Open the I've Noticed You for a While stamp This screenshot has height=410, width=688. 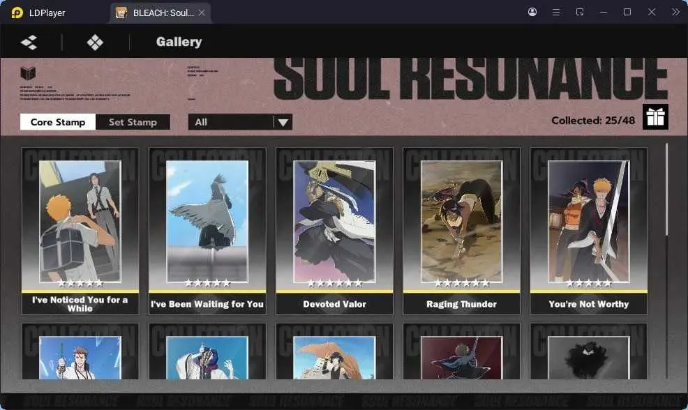80,231
